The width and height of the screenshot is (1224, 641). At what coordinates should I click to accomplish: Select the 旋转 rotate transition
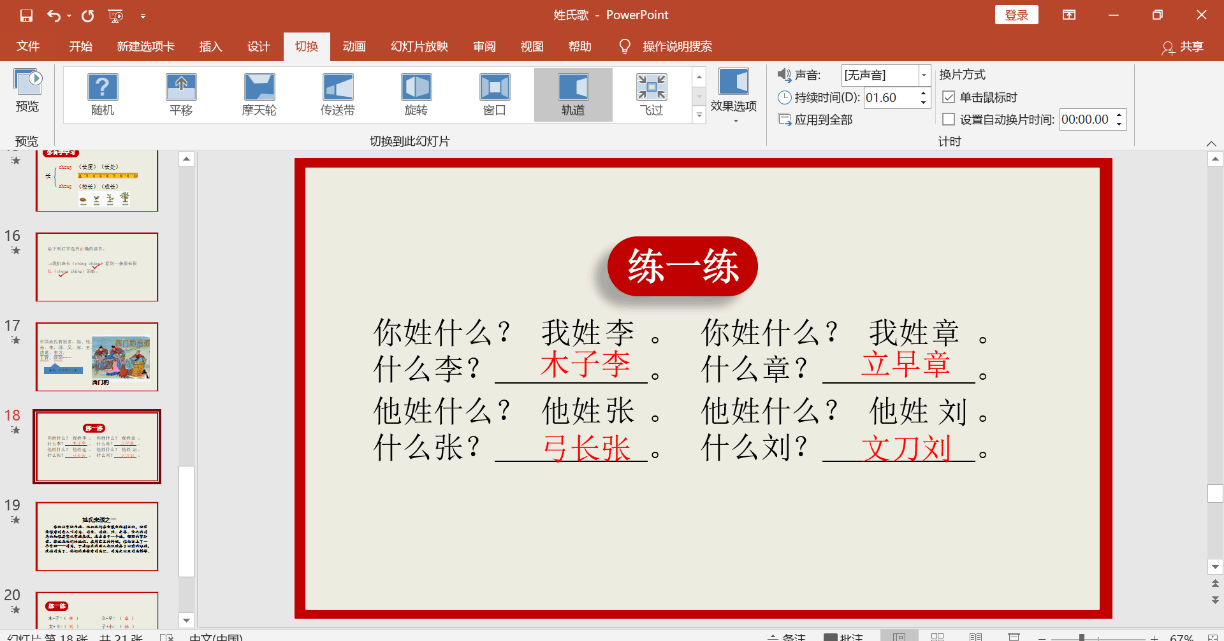coord(416,95)
